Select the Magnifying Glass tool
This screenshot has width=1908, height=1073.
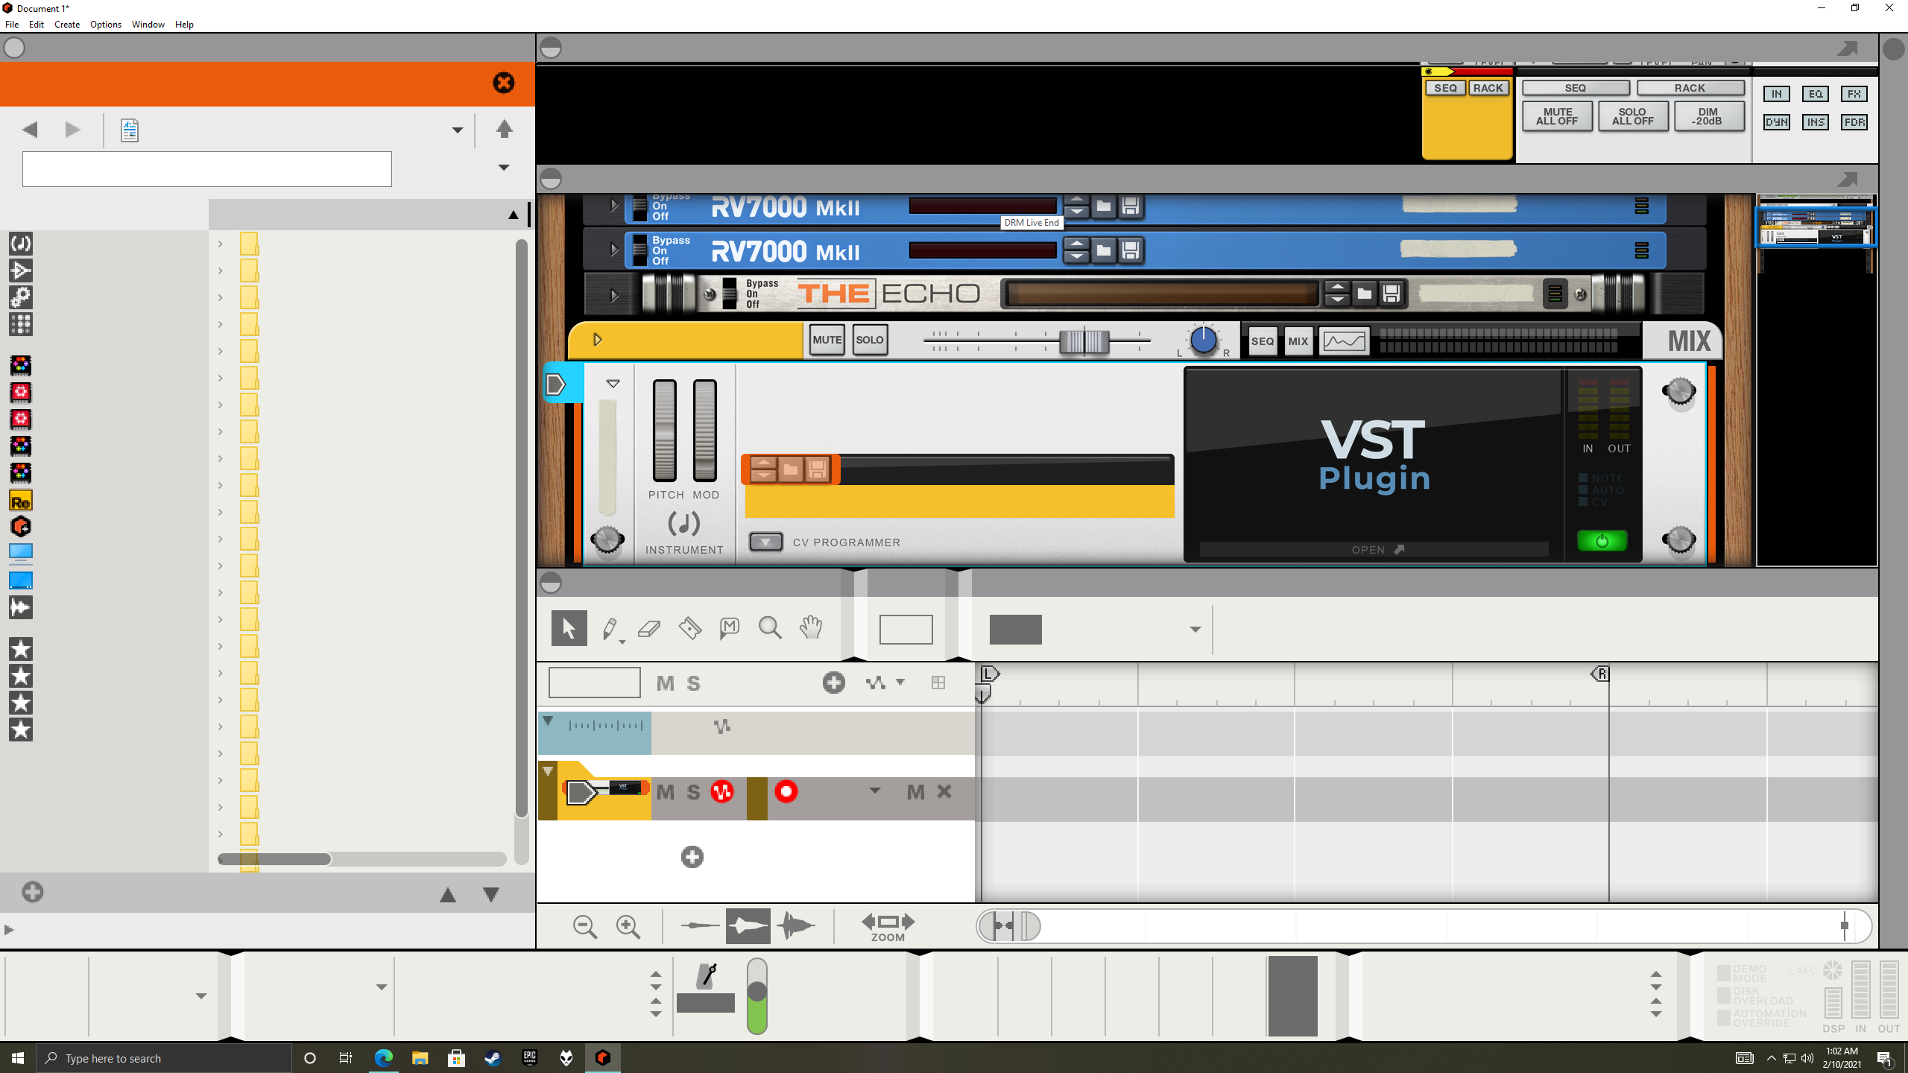coord(770,628)
